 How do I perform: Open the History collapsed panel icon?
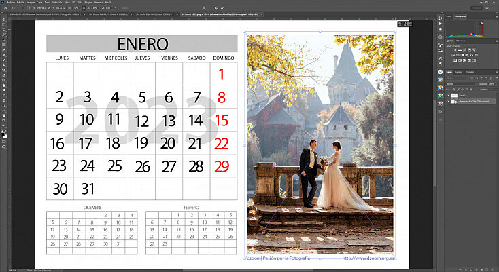(441, 18)
